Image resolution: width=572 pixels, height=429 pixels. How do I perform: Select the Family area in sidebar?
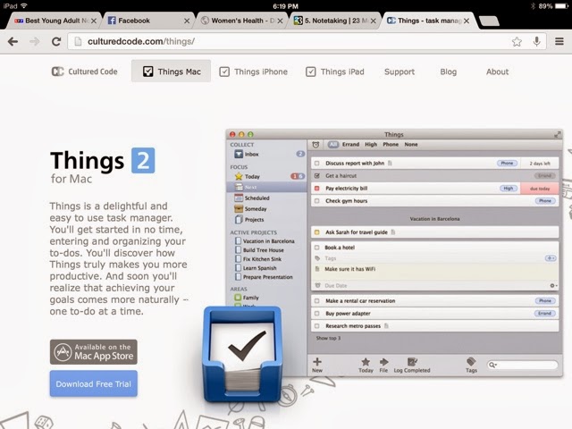pyautogui.click(x=247, y=298)
